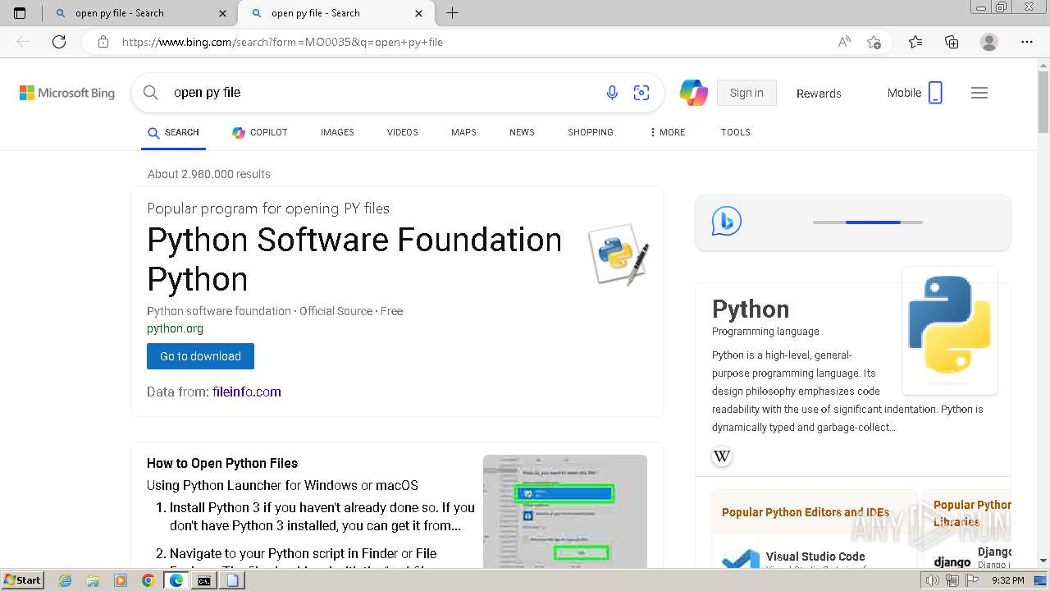
Task: Open Edge Settings and more menu
Action: click(1027, 42)
